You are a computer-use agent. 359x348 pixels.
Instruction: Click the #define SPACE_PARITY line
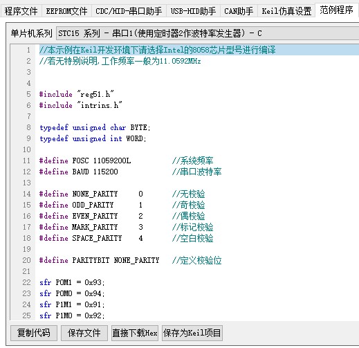point(91,238)
